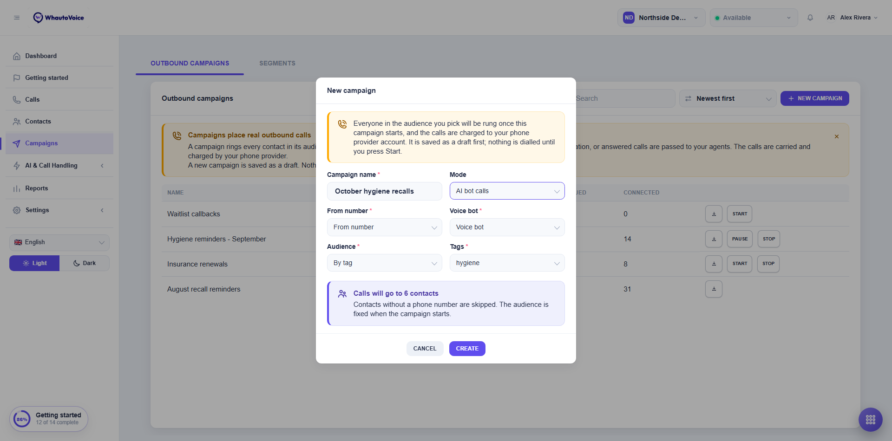The height and width of the screenshot is (441, 892).
Task: Open Contacts in the sidebar
Action: 59,121
